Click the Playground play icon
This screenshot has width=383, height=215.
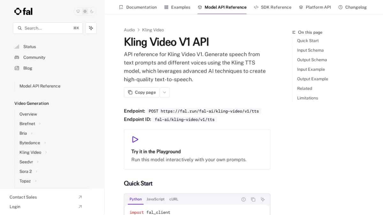click(135, 140)
